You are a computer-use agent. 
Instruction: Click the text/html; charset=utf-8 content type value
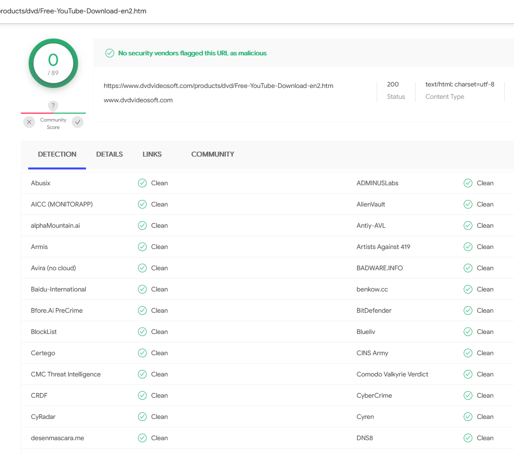point(460,84)
